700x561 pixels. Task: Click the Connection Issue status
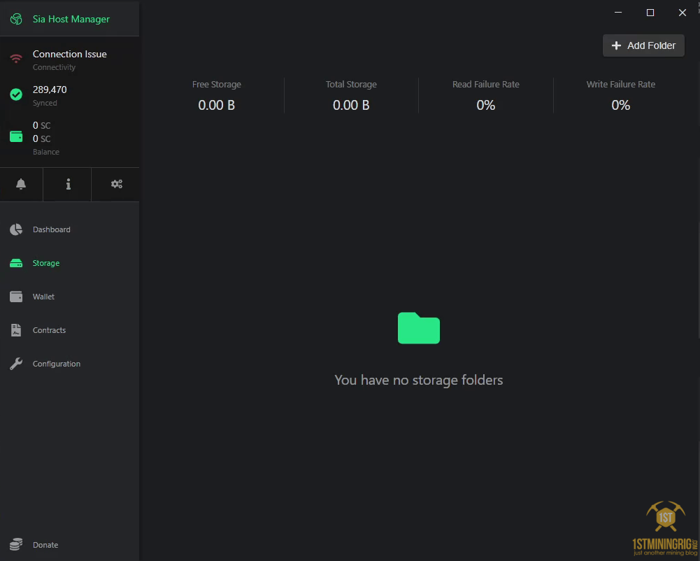click(x=70, y=54)
